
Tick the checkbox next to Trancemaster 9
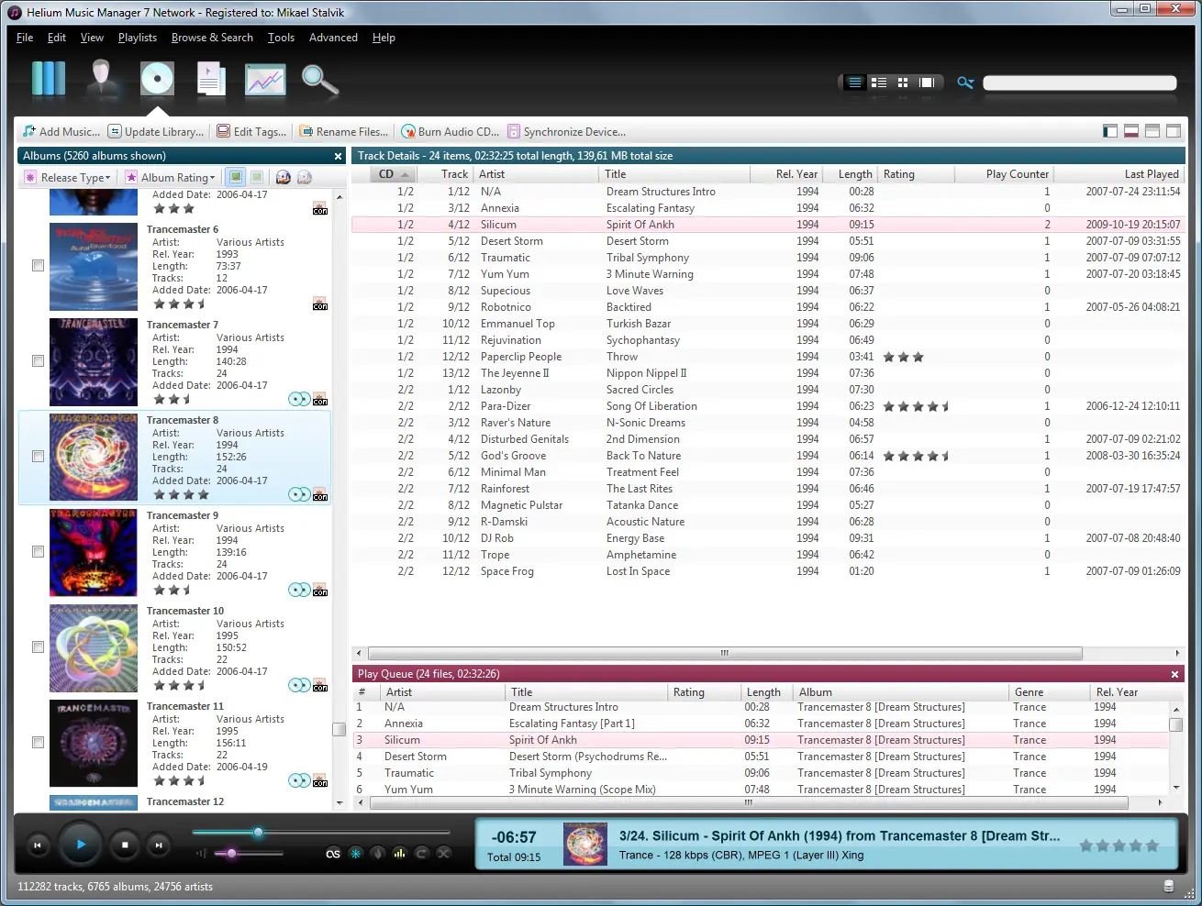point(39,552)
